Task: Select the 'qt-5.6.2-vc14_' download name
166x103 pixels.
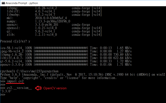Action: point(12,61)
